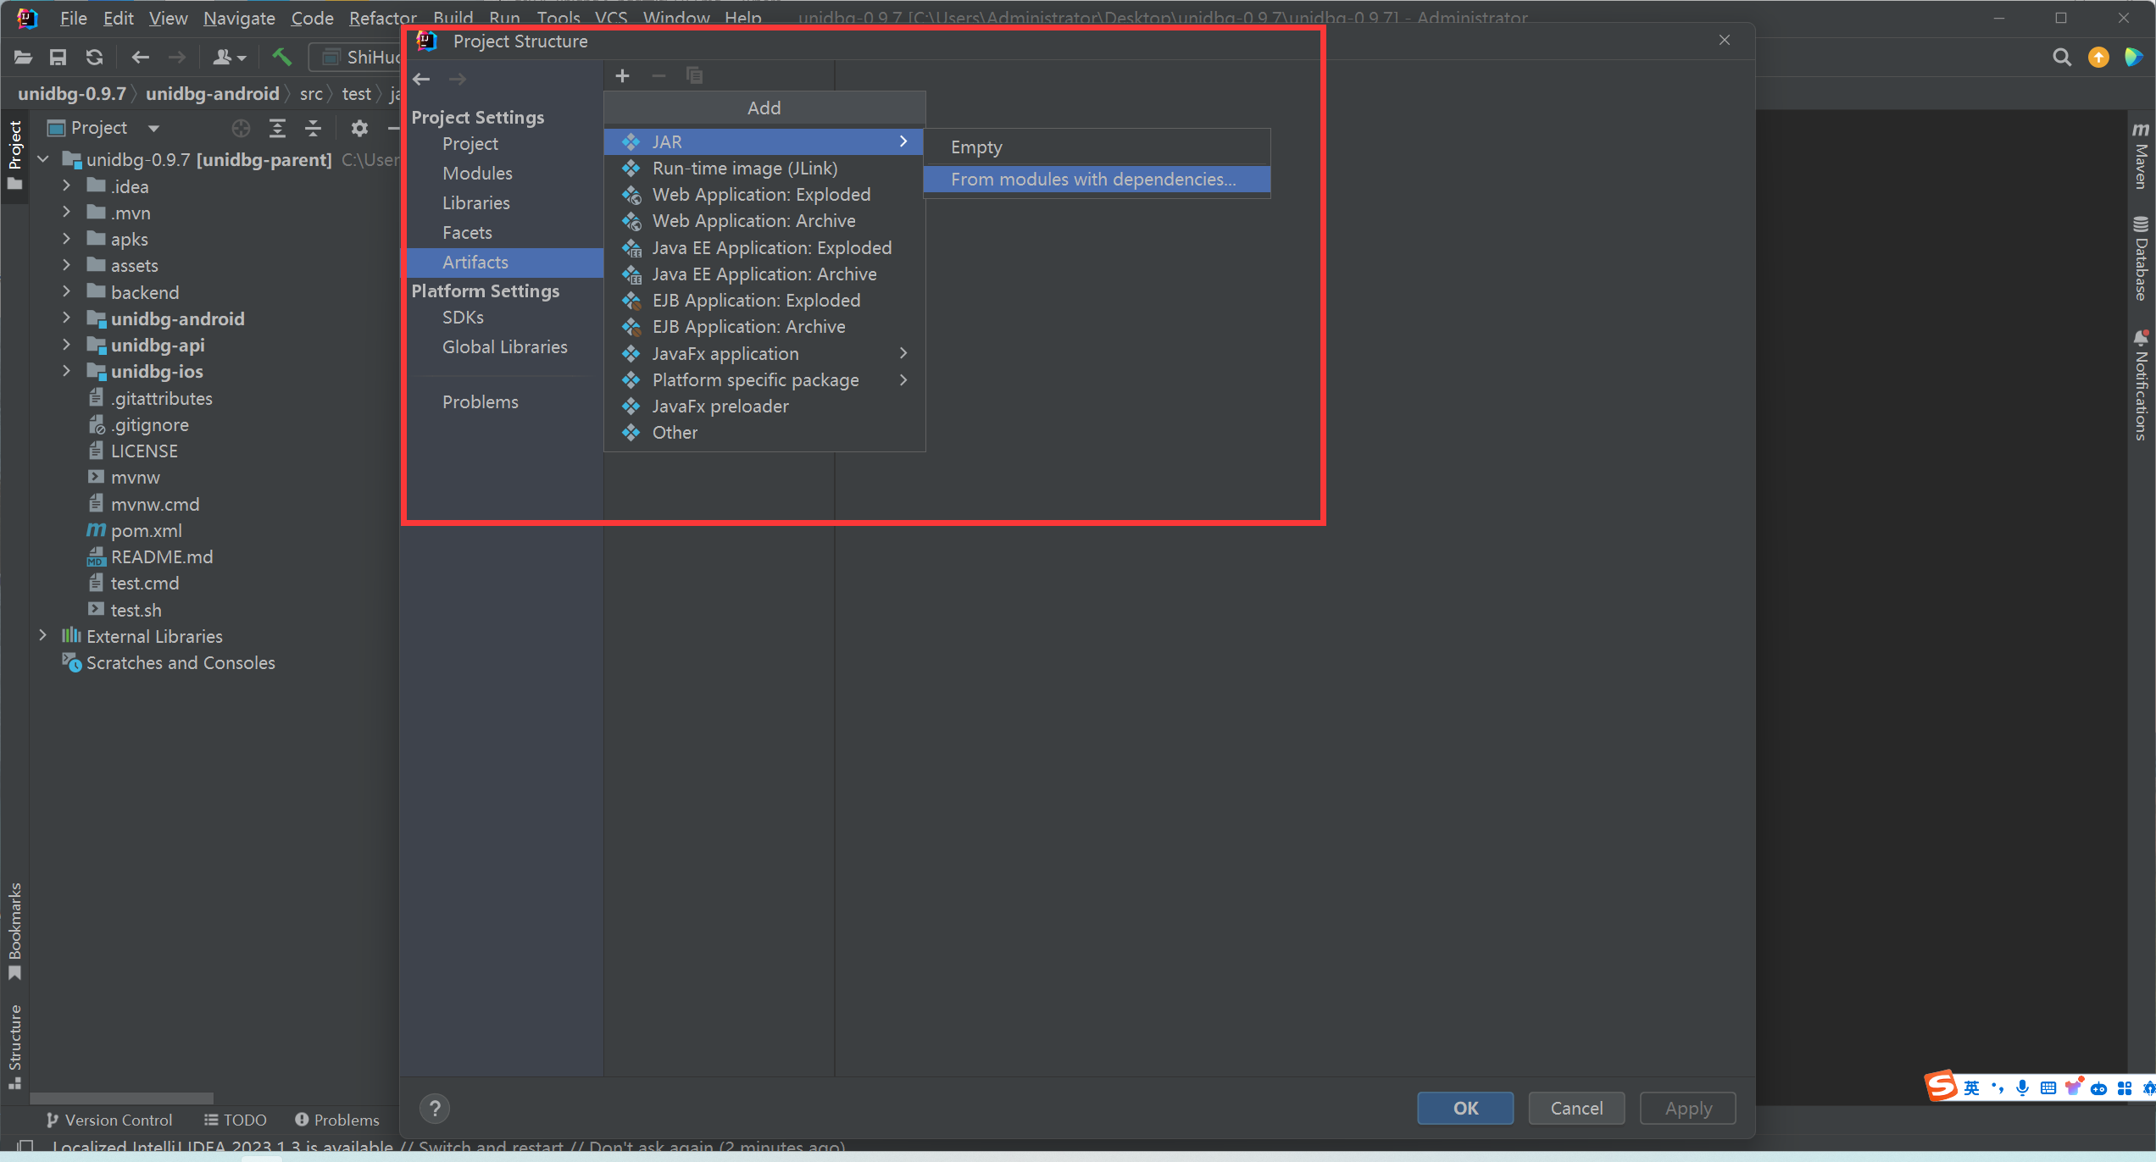Select the Modules settings section
The width and height of the screenshot is (2156, 1162).
477,172
